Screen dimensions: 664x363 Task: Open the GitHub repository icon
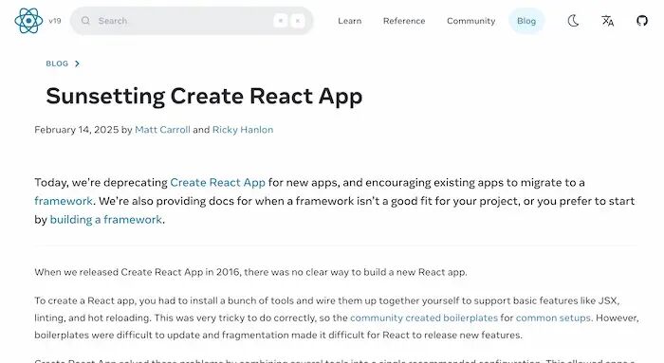click(x=642, y=20)
